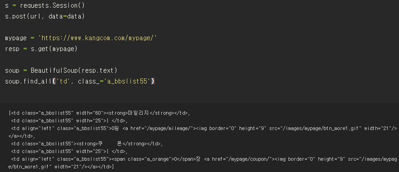Click the BeautifulSoup(resp.text) line
Screen dimensions: 399x172
(x=61, y=70)
